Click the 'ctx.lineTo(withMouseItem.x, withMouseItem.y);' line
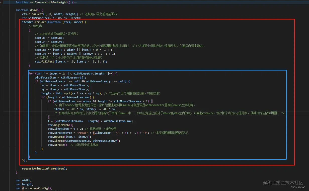 pyautogui.click(x=84, y=141)
